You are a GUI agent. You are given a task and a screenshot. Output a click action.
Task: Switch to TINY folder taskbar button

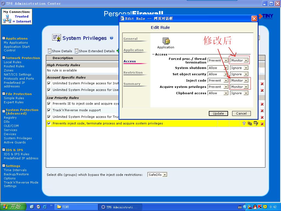(x=76, y=207)
